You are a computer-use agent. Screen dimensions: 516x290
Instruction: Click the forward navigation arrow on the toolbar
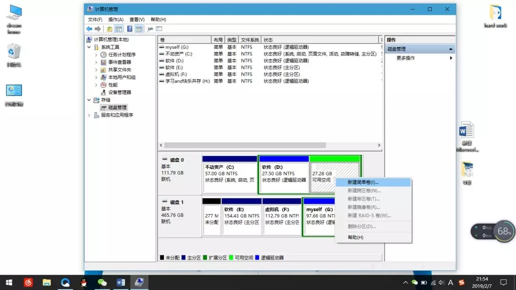point(97,29)
